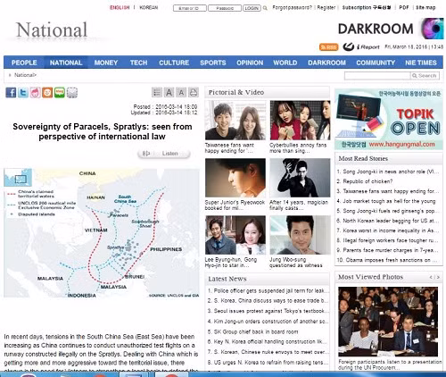Click the LOGIN button
446x377 pixels.
[x=252, y=8]
